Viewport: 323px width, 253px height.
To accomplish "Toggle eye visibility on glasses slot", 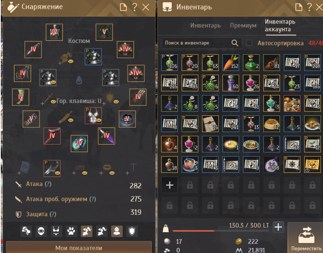I will point(85,173).
